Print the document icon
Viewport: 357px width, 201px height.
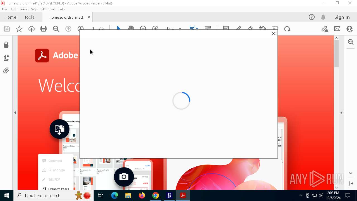point(44,29)
